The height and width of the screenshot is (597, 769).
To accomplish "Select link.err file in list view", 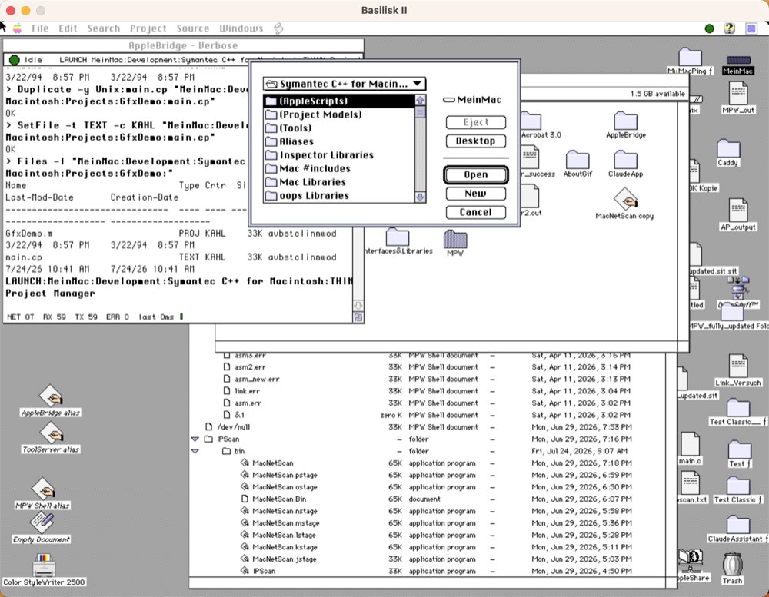I will tap(247, 391).
